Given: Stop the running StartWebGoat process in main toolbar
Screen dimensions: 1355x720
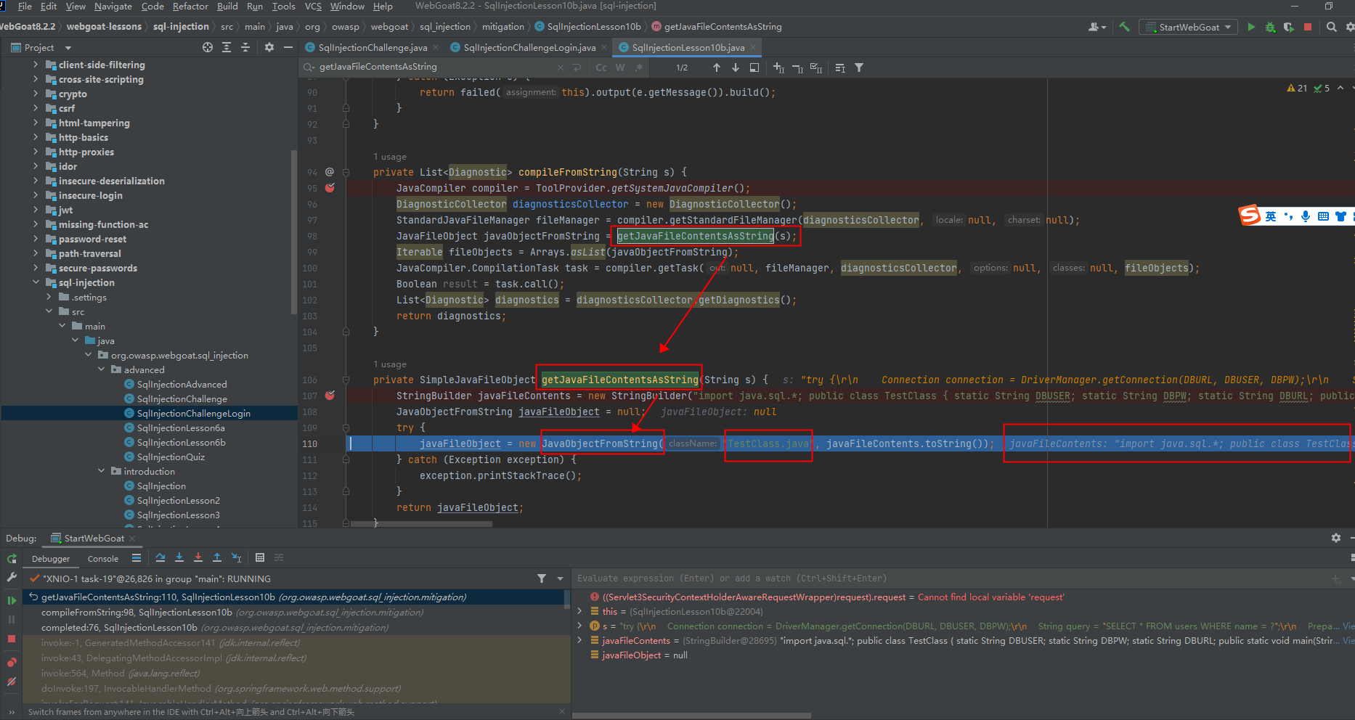Looking at the screenshot, I should tap(1308, 27).
